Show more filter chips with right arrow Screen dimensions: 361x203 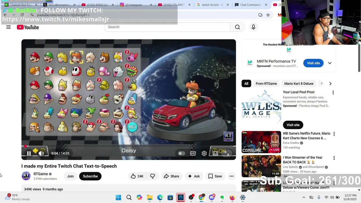coord(330,84)
